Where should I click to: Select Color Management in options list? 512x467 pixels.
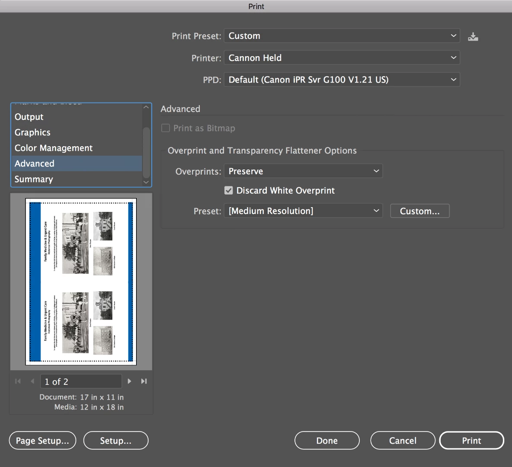coord(77,148)
